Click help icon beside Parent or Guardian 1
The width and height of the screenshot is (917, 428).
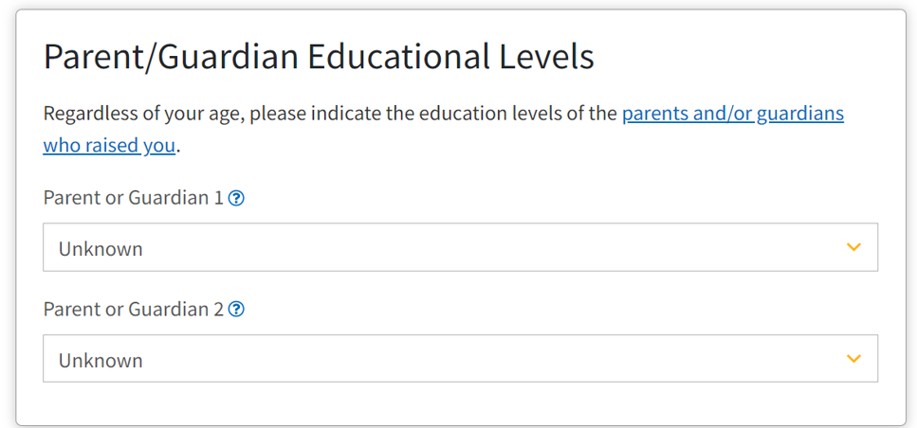pos(236,199)
